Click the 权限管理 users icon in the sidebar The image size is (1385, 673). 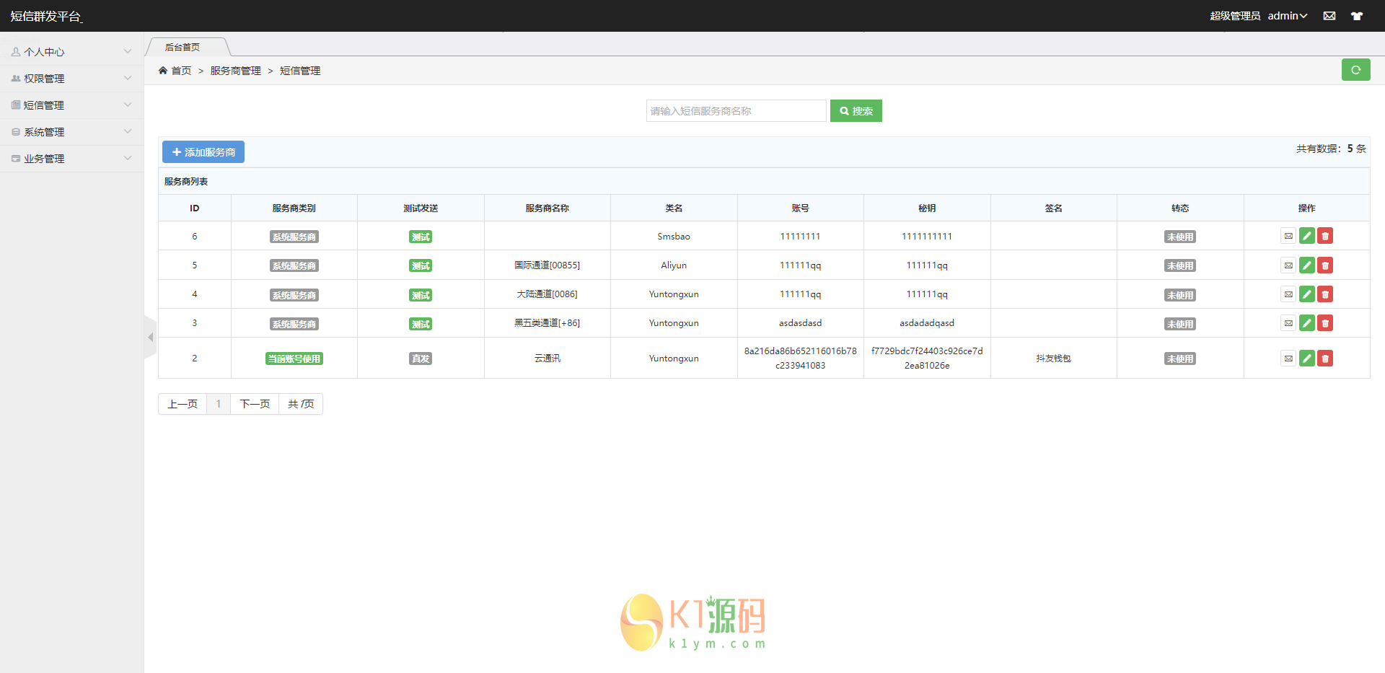pos(16,79)
